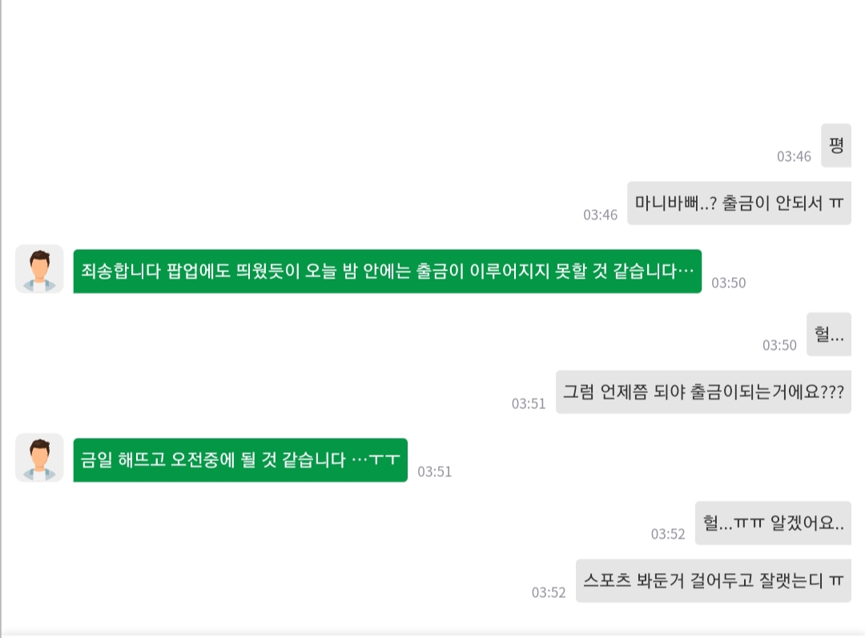This screenshot has width=865, height=638.
Task: Click the 마니바뻐..? 출금이 안되서 bubble
Action: pyautogui.click(x=739, y=203)
